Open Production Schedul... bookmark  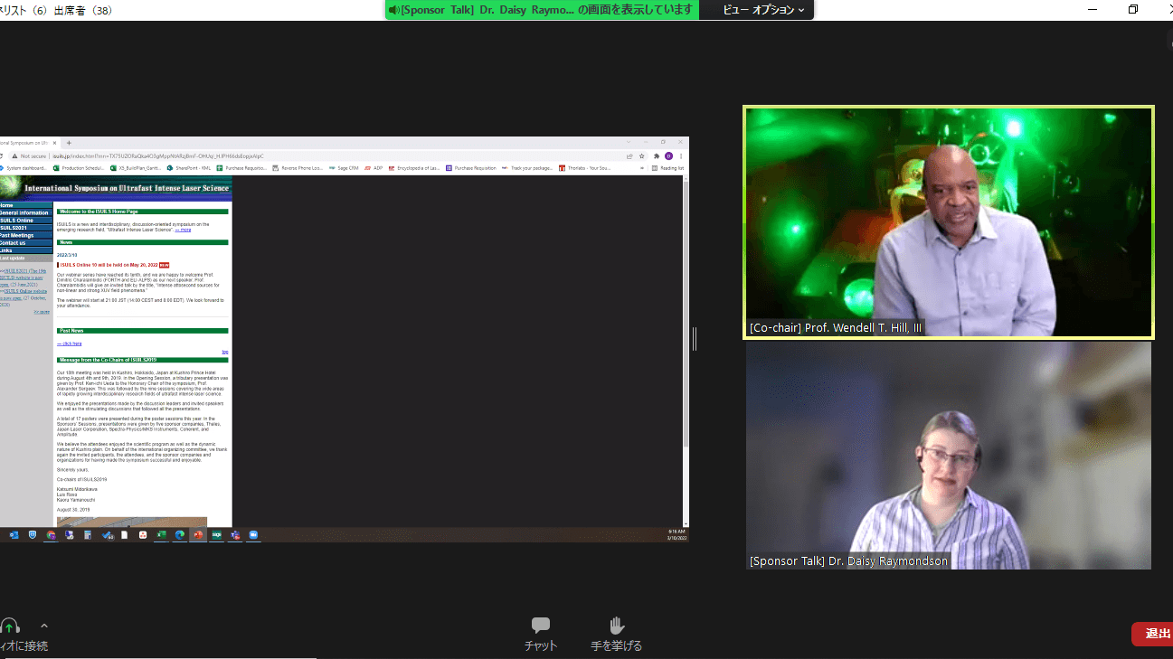(x=80, y=168)
